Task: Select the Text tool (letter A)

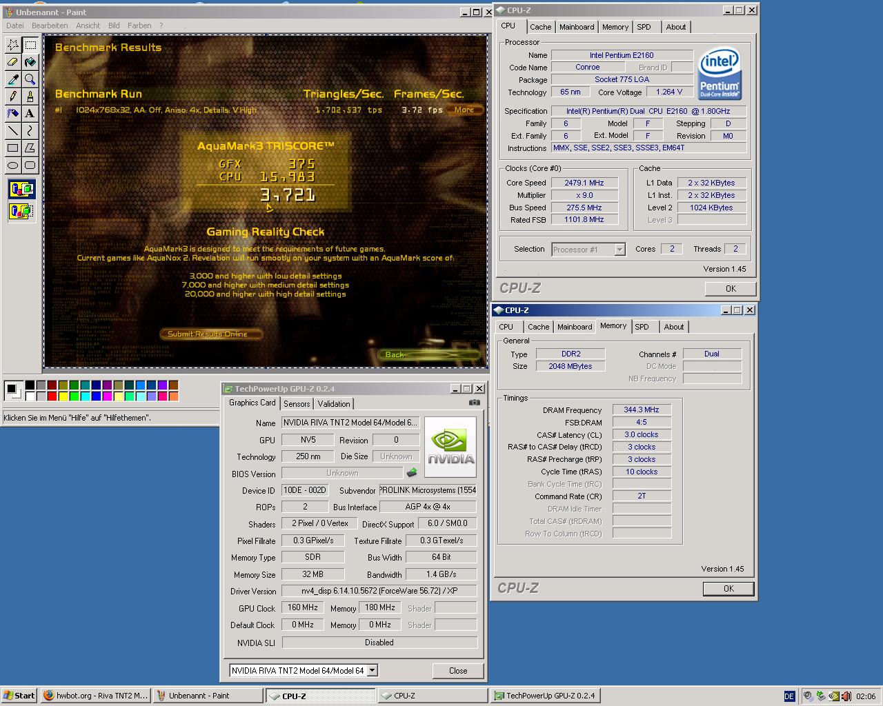Action: pyautogui.click(x=30, y=113)
